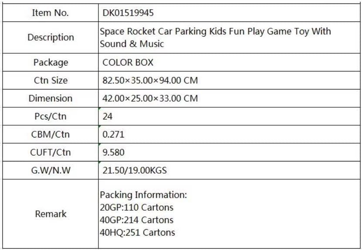This screenshot has width=362, height=250.
Task: Select the Space Rocket Car Parking description text
Action: [x=215, y=38]
